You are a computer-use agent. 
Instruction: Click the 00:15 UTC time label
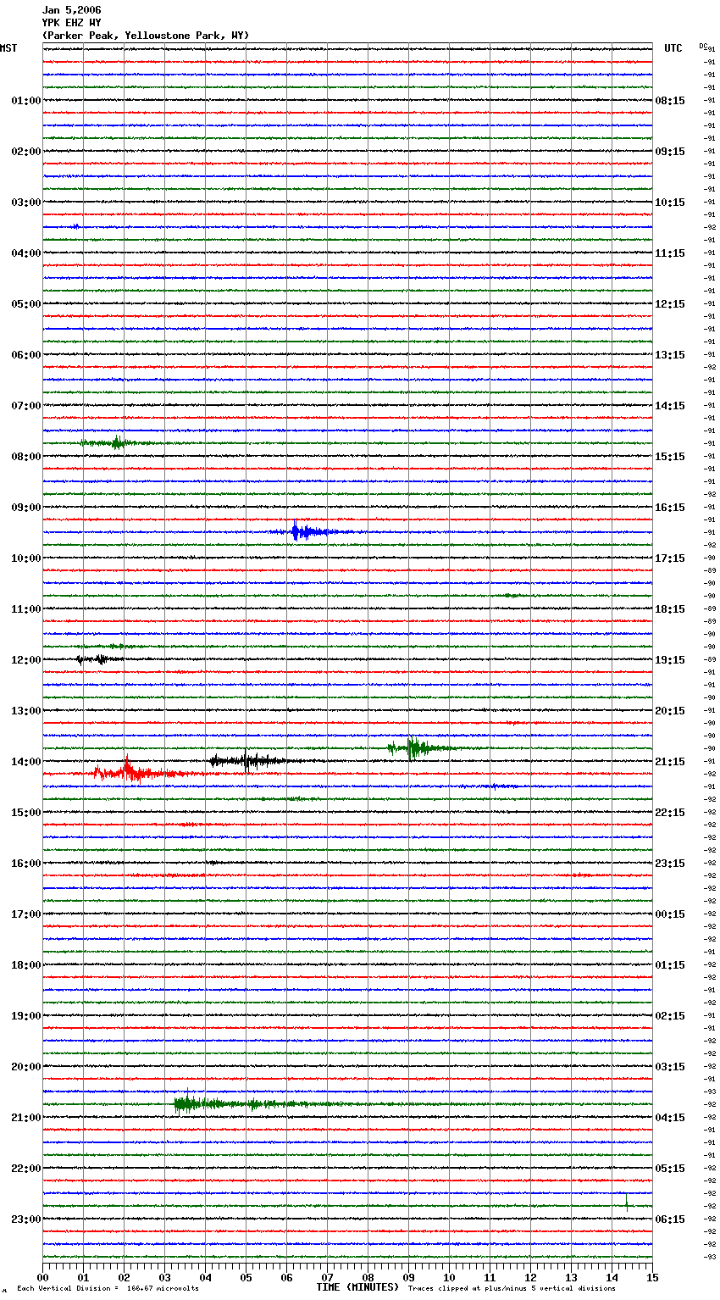point(670,914)
